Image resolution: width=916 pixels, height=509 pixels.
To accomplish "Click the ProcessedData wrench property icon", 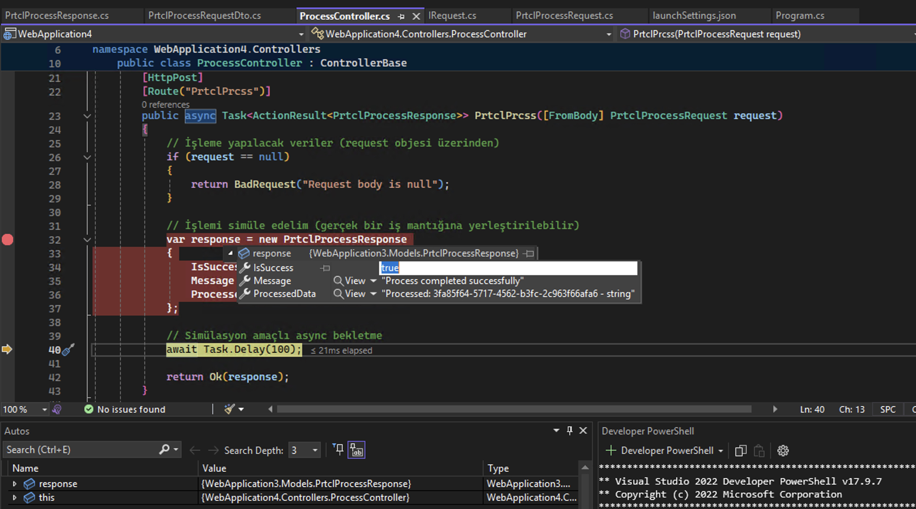I will (x=245, y=294).
